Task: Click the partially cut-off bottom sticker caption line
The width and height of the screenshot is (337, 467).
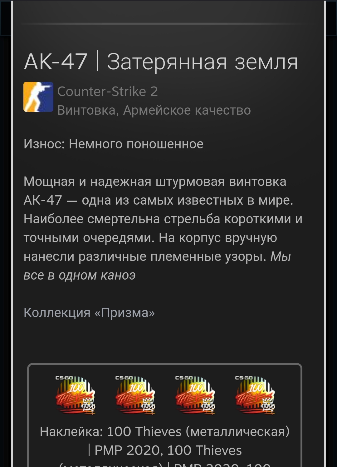Action: (165, 465)
